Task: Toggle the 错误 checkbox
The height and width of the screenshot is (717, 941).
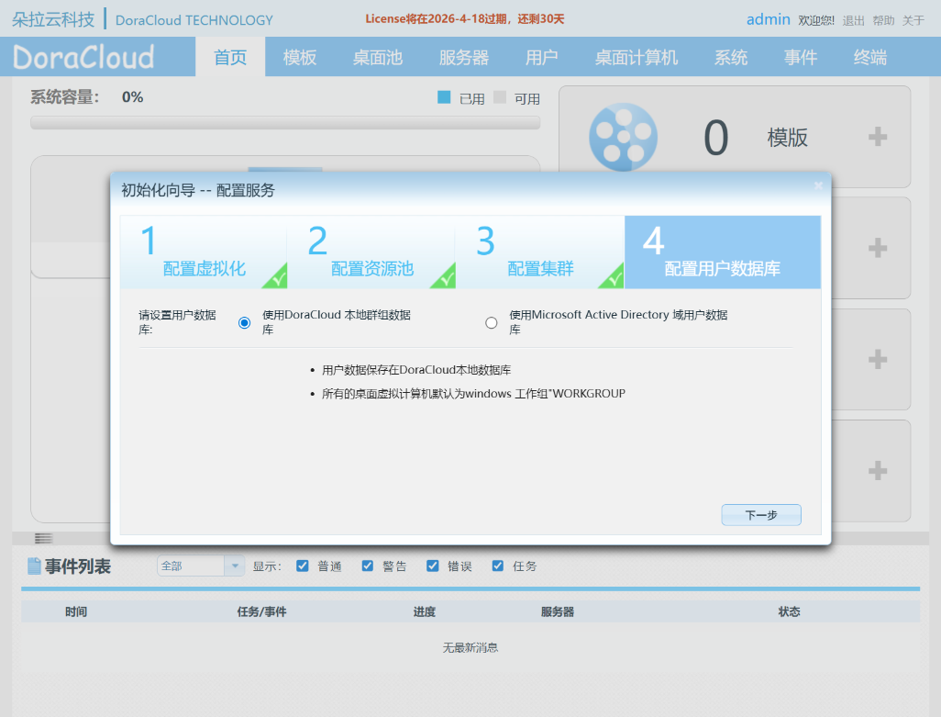Action: click(x=433, y=566)
